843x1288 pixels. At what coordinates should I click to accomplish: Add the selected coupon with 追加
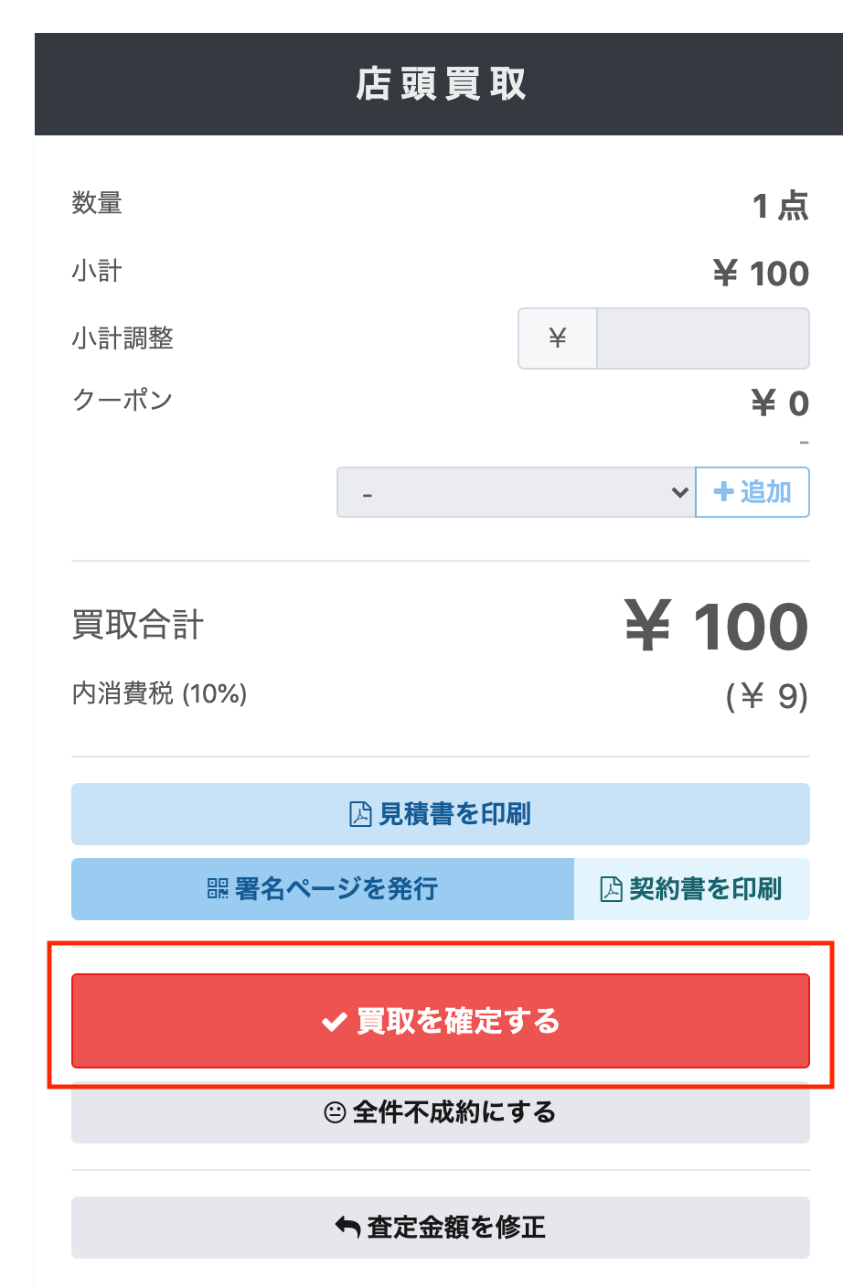pyautogui.click(x=752, y=492)
